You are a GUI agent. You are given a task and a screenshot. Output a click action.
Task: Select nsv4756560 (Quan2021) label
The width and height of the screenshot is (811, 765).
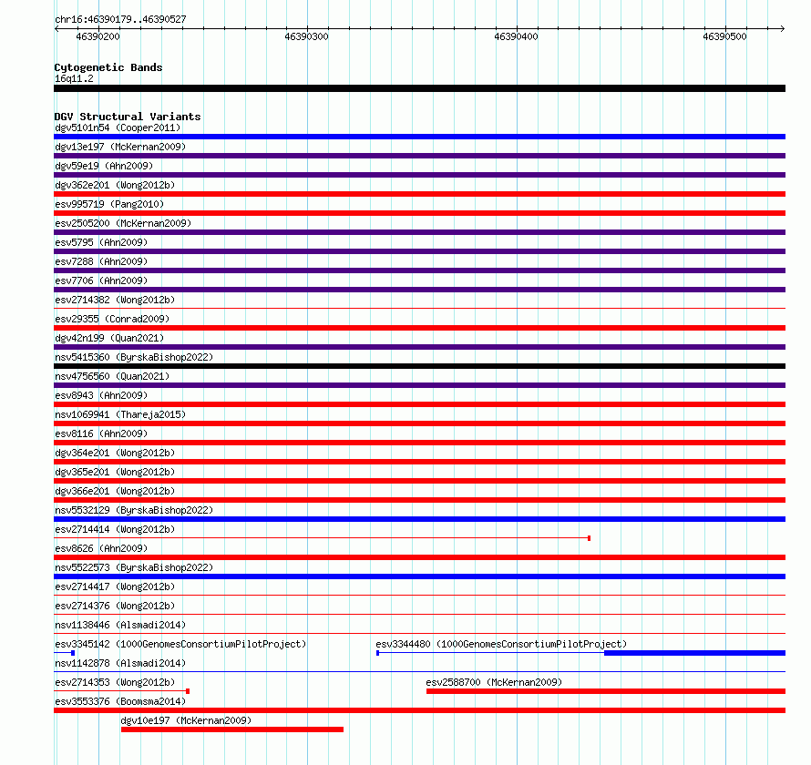[x=112, y=376]
